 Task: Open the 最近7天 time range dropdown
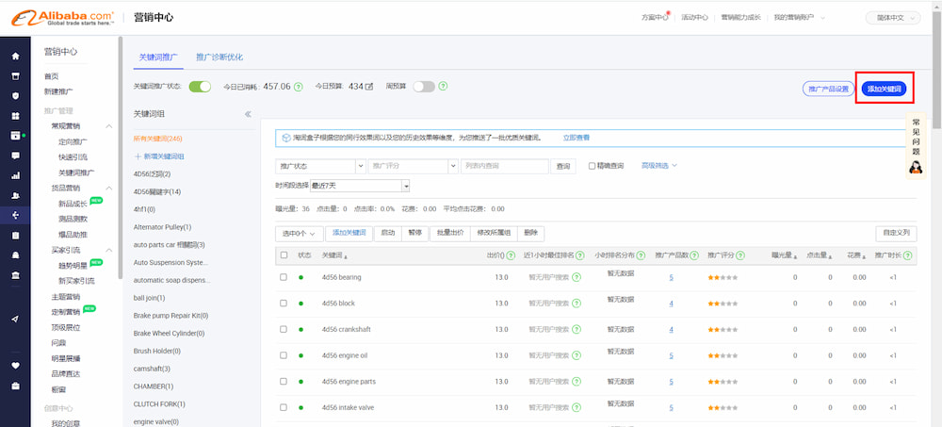tap(359, 186)
